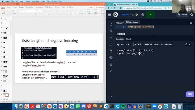
Task: Toggle the editor layout icon at right of main.py
Action: 191,23
